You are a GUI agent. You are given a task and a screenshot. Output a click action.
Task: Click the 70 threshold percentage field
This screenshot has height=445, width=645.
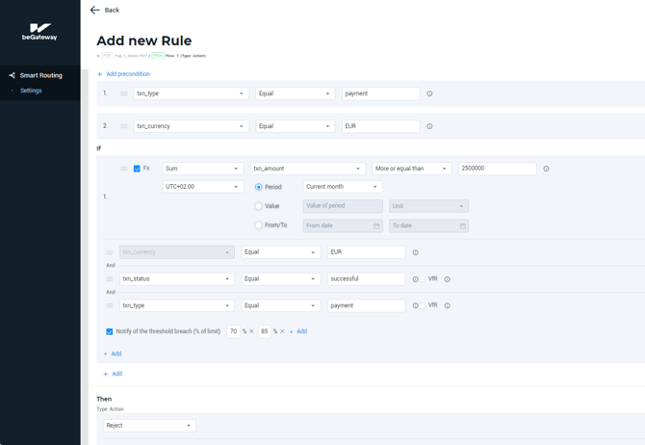233,331
